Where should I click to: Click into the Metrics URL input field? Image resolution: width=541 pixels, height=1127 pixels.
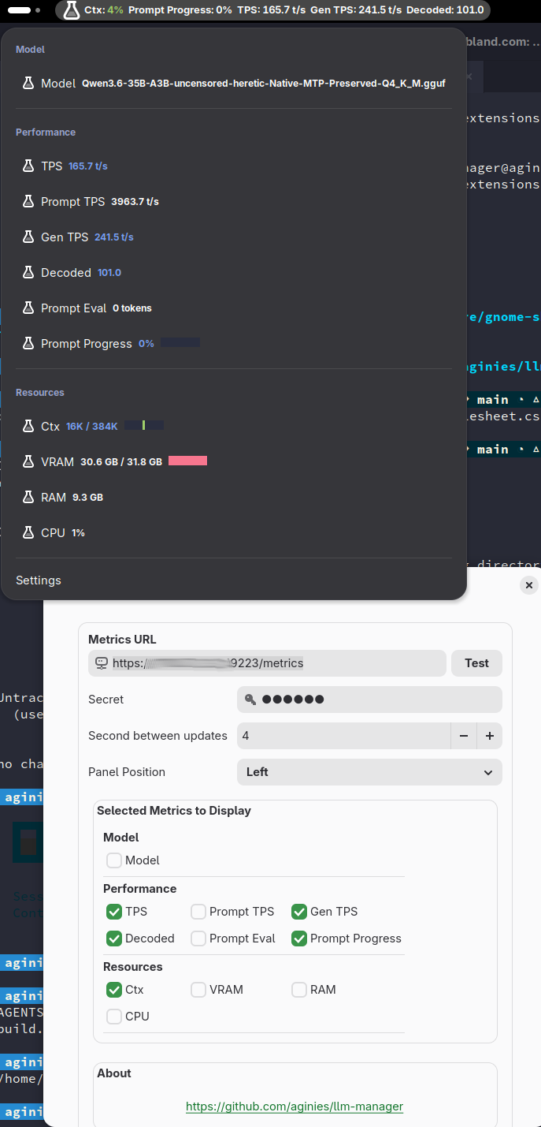click(268, 663)
